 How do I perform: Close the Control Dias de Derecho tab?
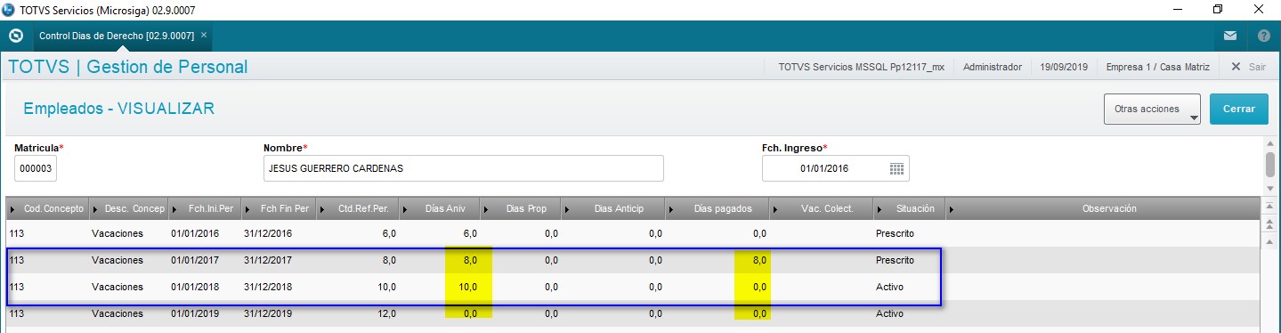tap(204, 35)
